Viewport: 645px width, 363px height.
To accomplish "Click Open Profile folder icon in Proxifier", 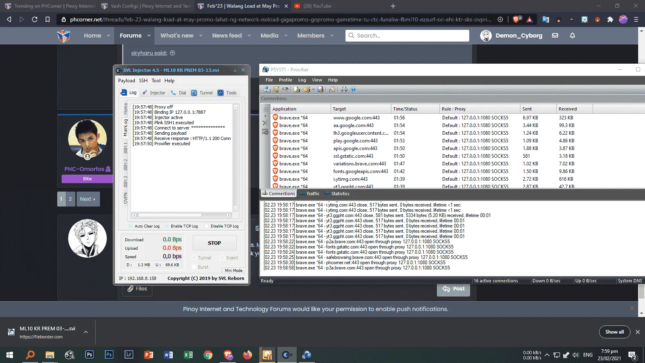I will coord(307,90).
